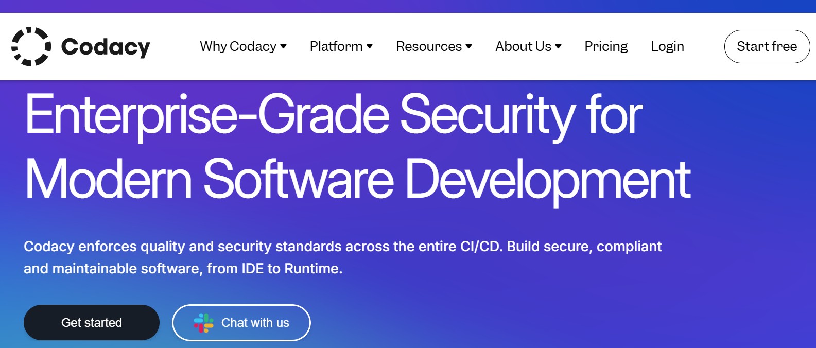Expand the Why Codacy dropdown arrow

click(x=283, y=47)
